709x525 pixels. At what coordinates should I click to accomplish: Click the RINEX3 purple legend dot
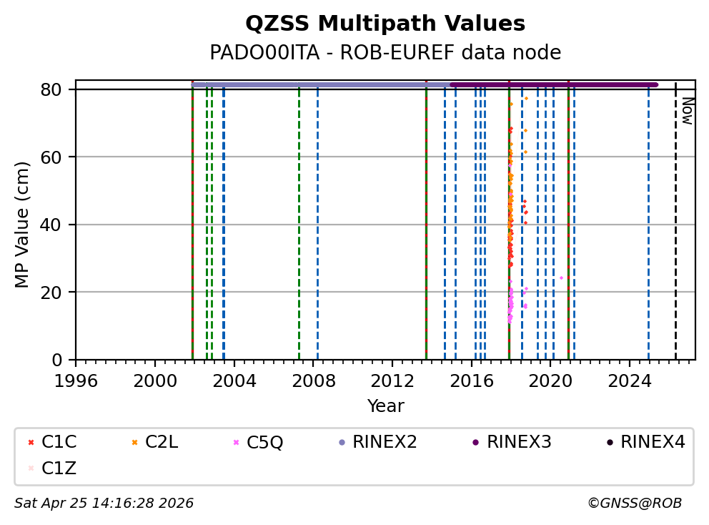point(475,442)
